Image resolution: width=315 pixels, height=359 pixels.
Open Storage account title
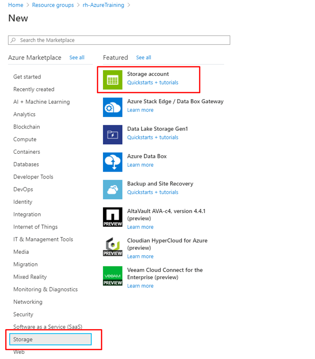click(148, 74)
